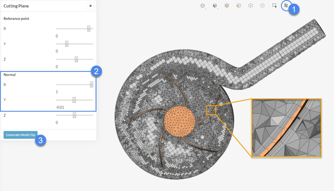Screen dimensions: 334x191
Task: Click the mesh clip cutting plane icon
Action: click(286, 6)
